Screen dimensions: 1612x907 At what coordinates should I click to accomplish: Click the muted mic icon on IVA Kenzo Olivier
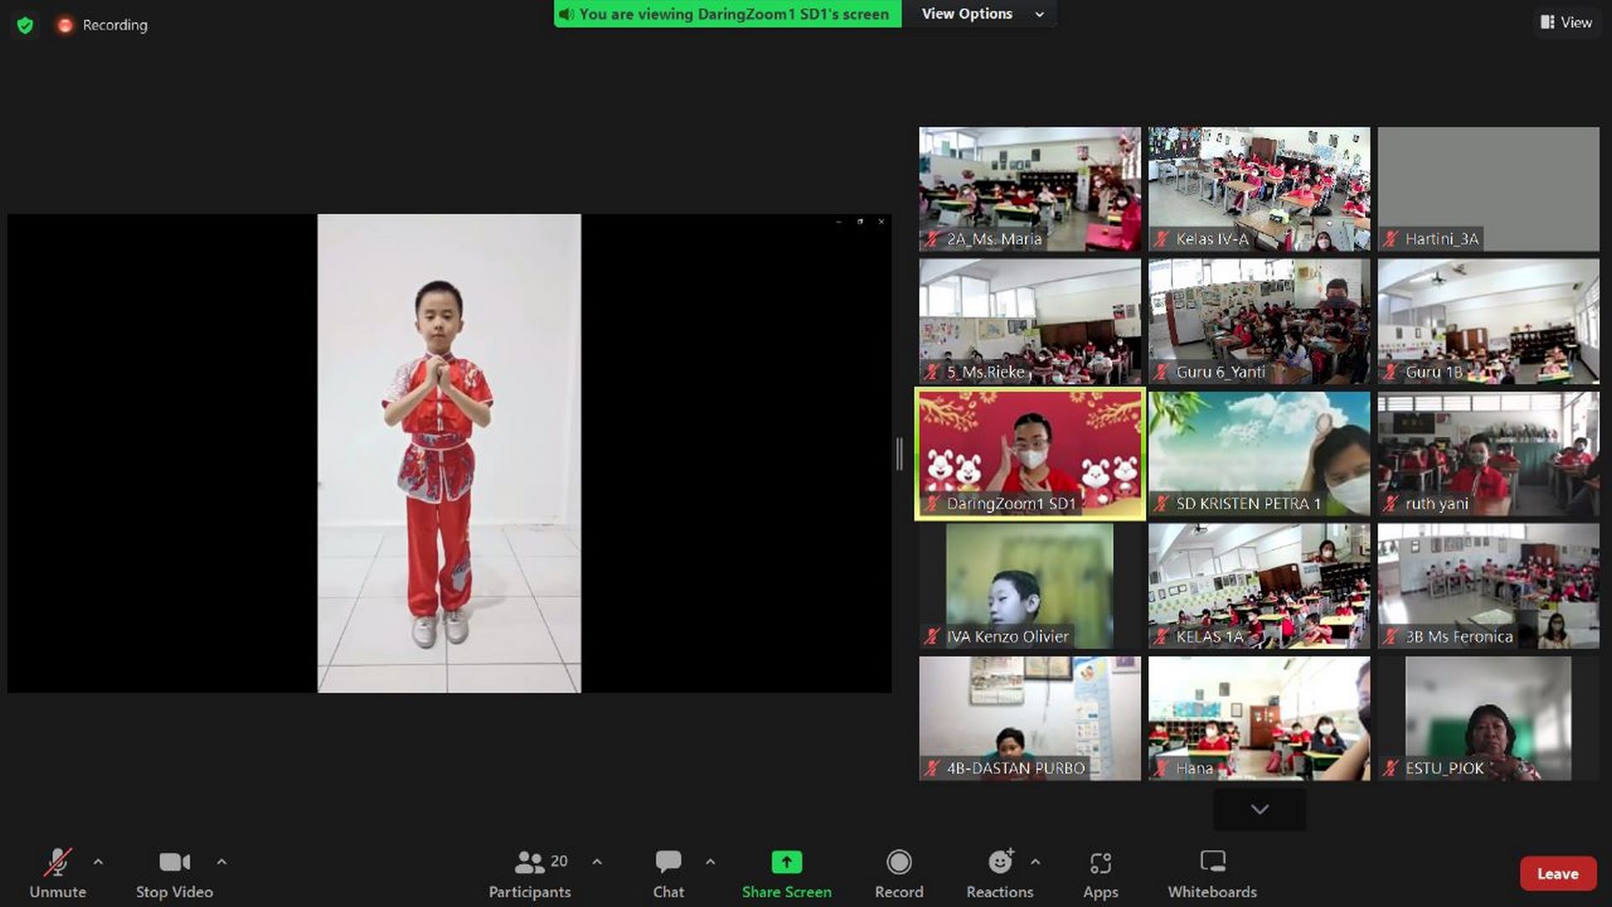click(932, 636)
